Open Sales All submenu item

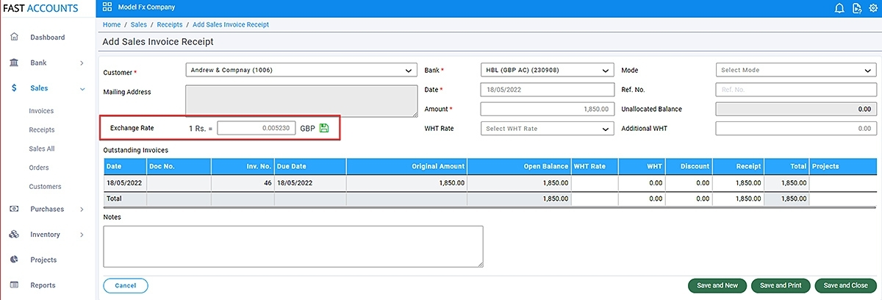click(x=42, y=149)
